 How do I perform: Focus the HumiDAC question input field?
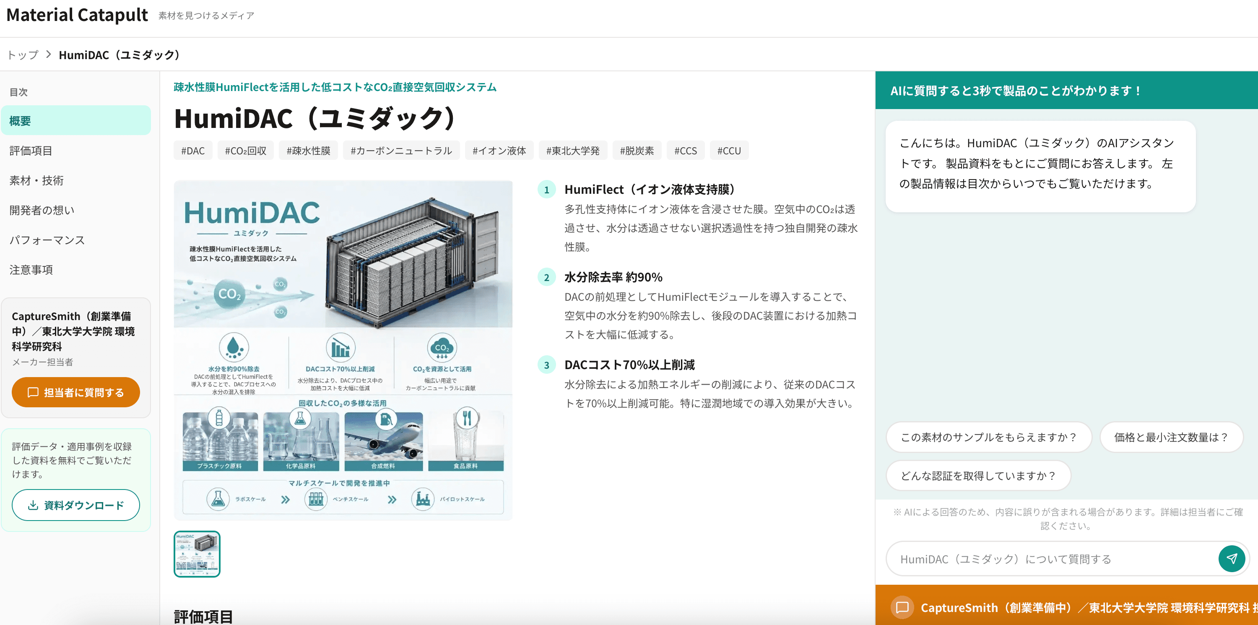pyautogui.click(x=1053, y=559)
